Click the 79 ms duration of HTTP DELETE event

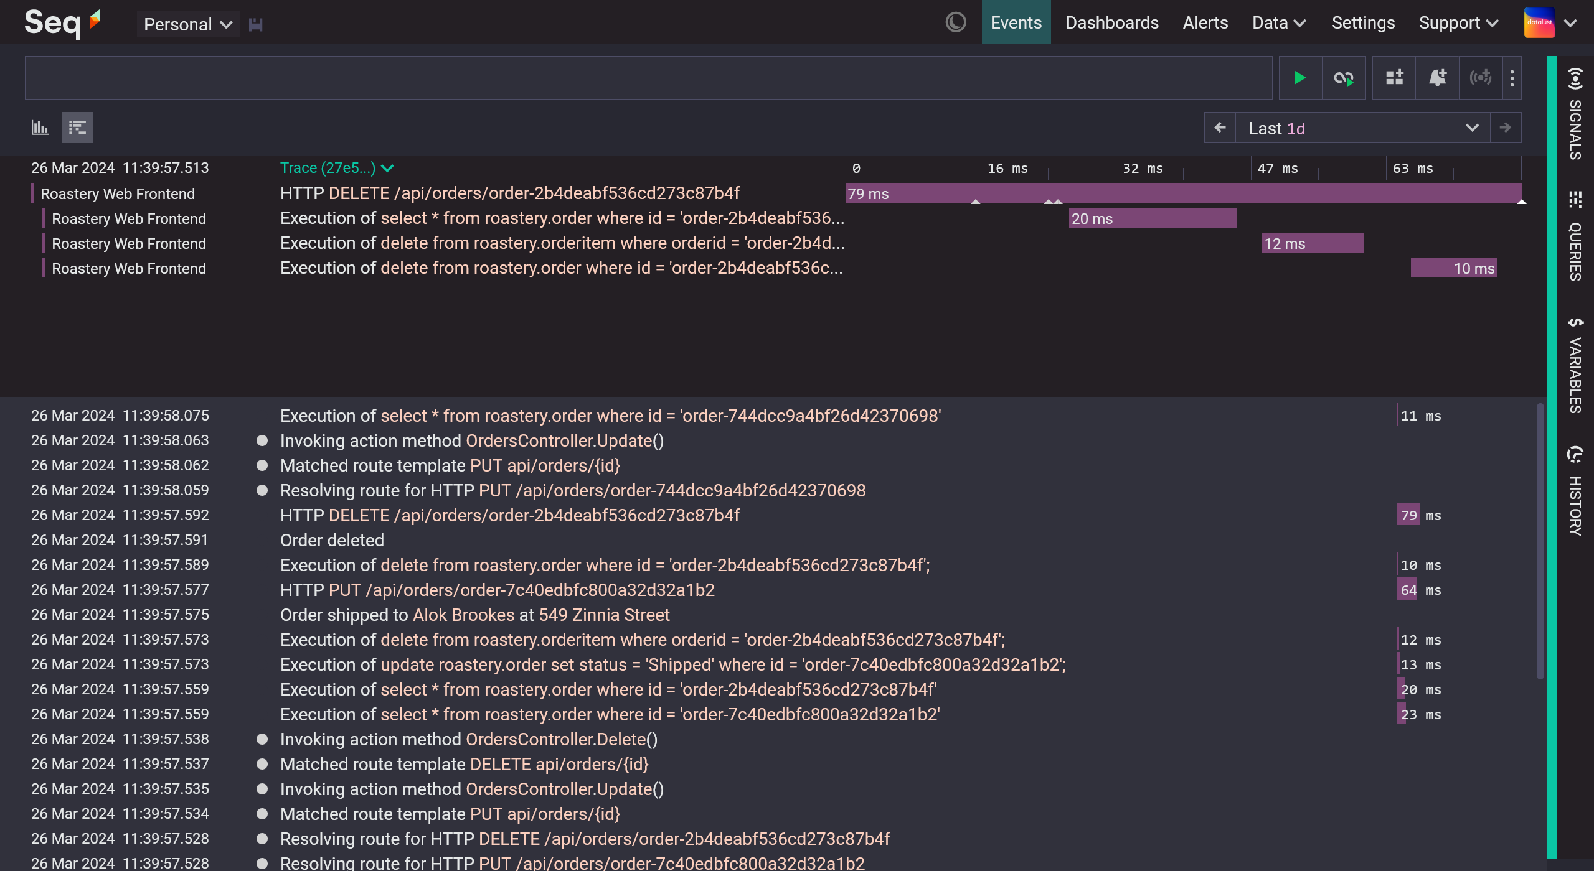(1419, 515)
